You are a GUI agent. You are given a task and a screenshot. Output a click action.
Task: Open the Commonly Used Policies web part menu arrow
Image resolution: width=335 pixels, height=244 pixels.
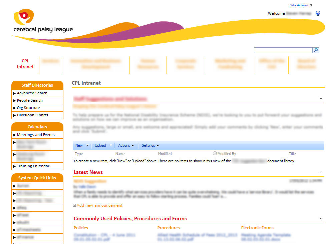point(321,219)
